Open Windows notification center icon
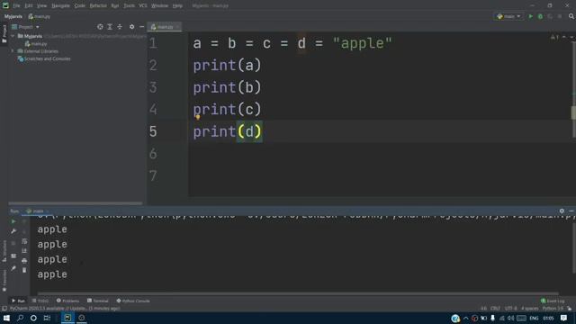This screenshot has height=324, width=576. (564, 318)
